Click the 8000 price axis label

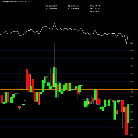132,43
